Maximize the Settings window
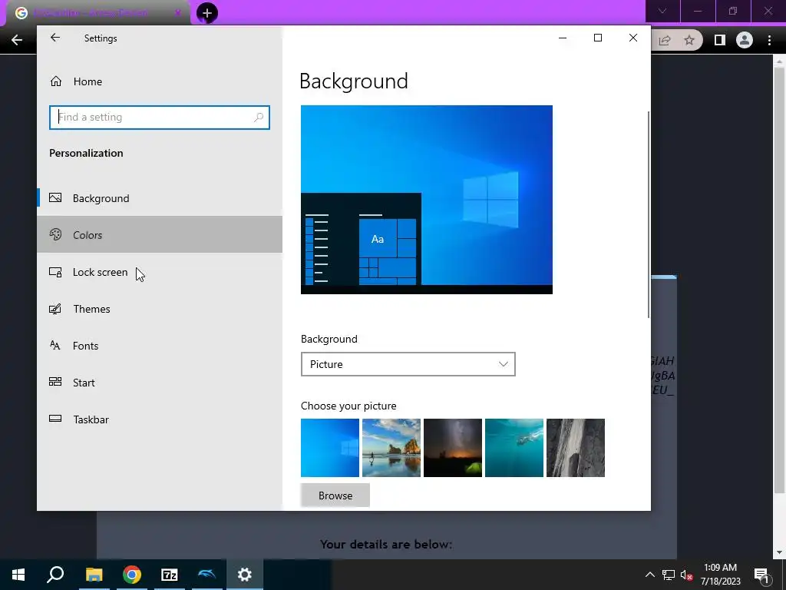The width and height of the screenshot is (786, 590). click(x=597, y=38)
